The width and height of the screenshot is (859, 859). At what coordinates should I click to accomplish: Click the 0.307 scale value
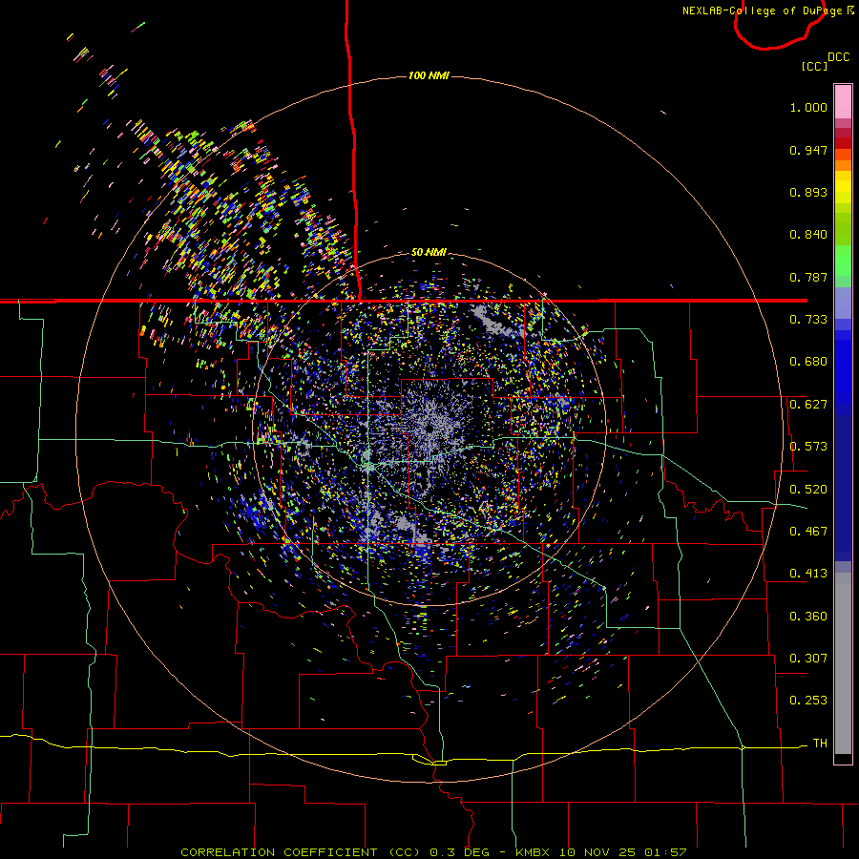tap(808, 659)
